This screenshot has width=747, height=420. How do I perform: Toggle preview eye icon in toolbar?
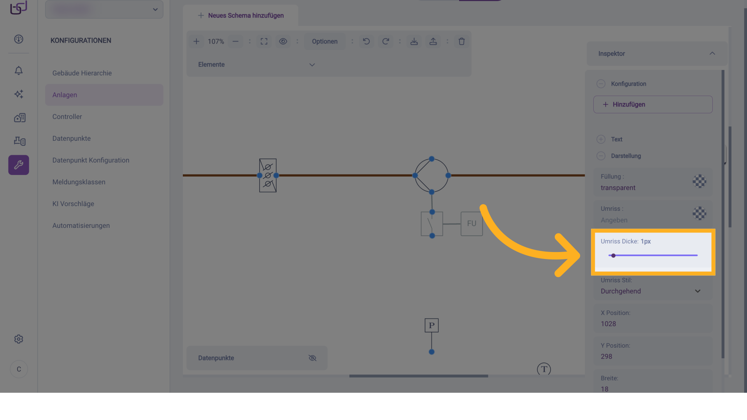[283, 41]
